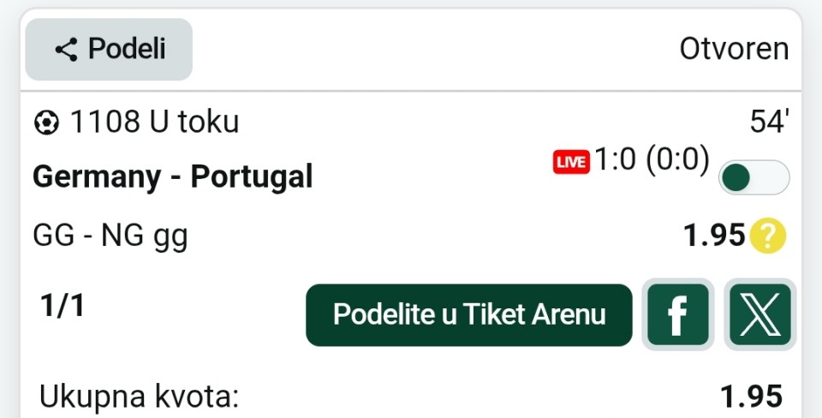Click the total odds value 1.95 at bottom
The height and width of the screenshot is (418, 822).
pos(751,397)
